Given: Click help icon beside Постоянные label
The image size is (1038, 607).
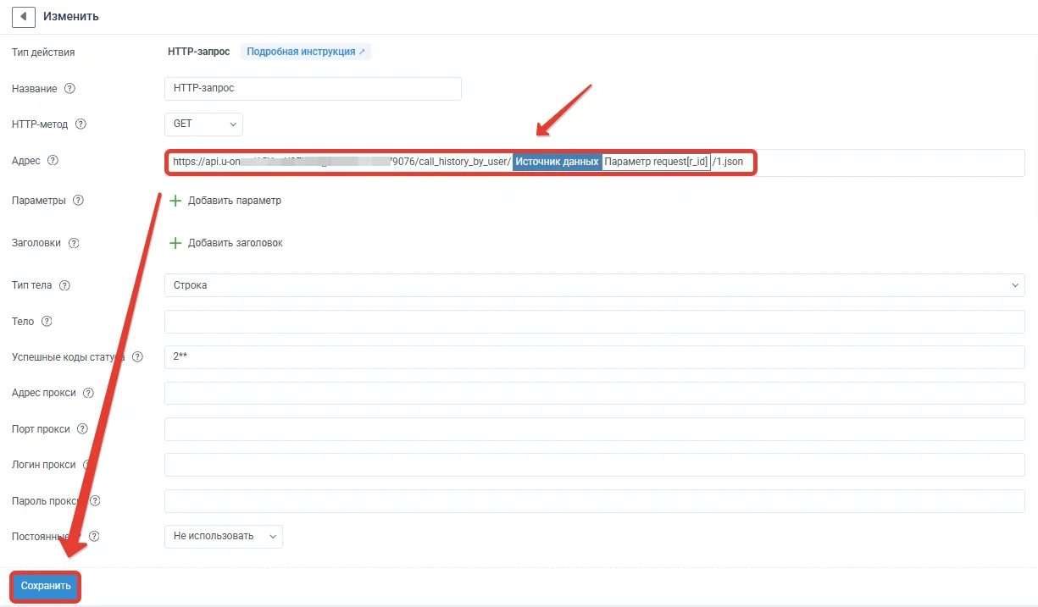Looking at the screenshot, I should point(94,536).
